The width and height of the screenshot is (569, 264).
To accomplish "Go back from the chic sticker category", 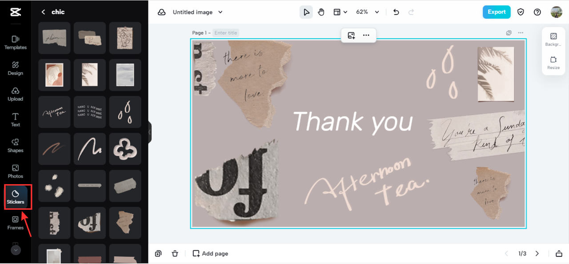I will click(x=43, y=12).
